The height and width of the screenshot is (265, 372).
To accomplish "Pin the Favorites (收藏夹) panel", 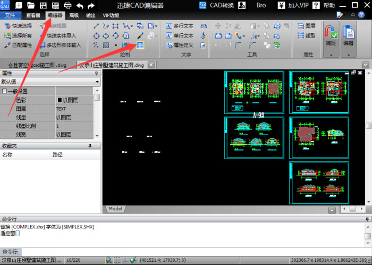I will click(x=90, y=146).
